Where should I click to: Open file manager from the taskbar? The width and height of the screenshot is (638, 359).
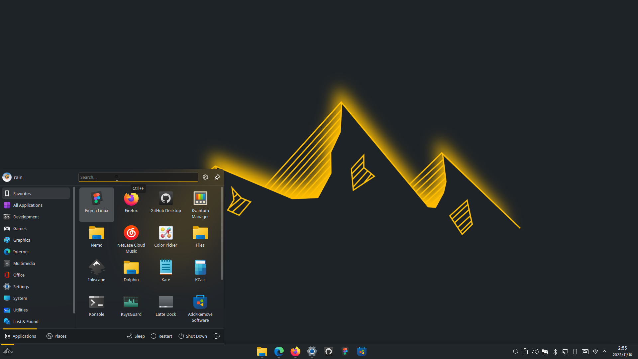click(262, 351)
